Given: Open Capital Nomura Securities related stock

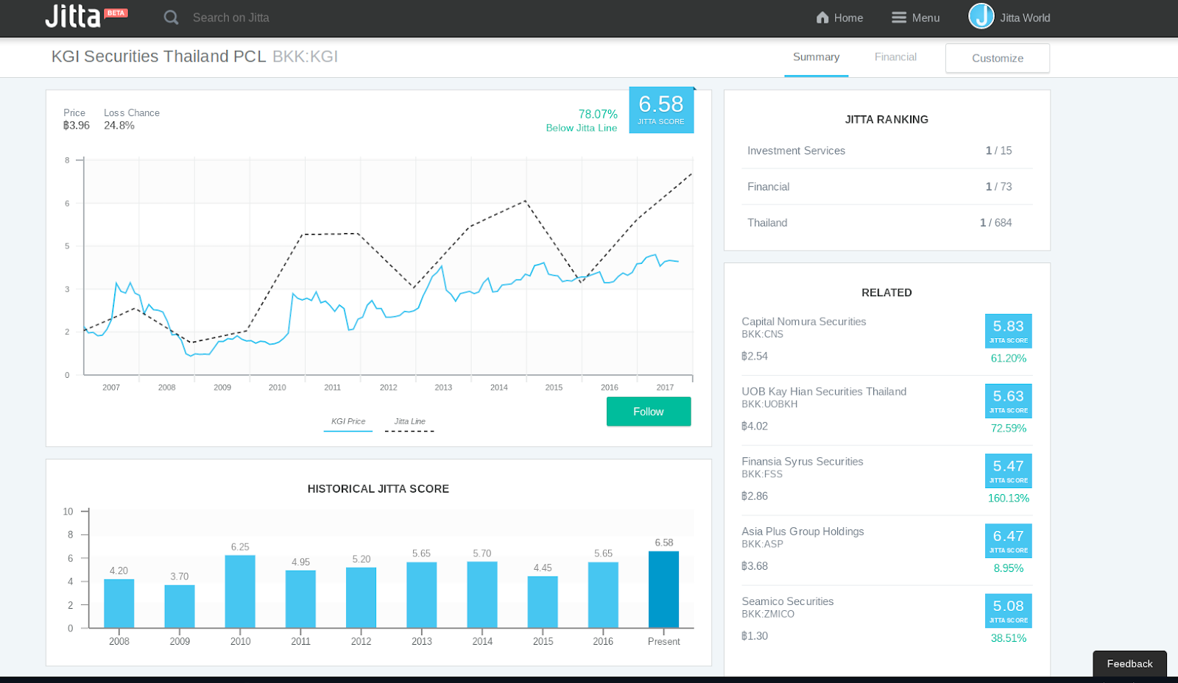Looking at the screenshot, I should coord(803,321).
